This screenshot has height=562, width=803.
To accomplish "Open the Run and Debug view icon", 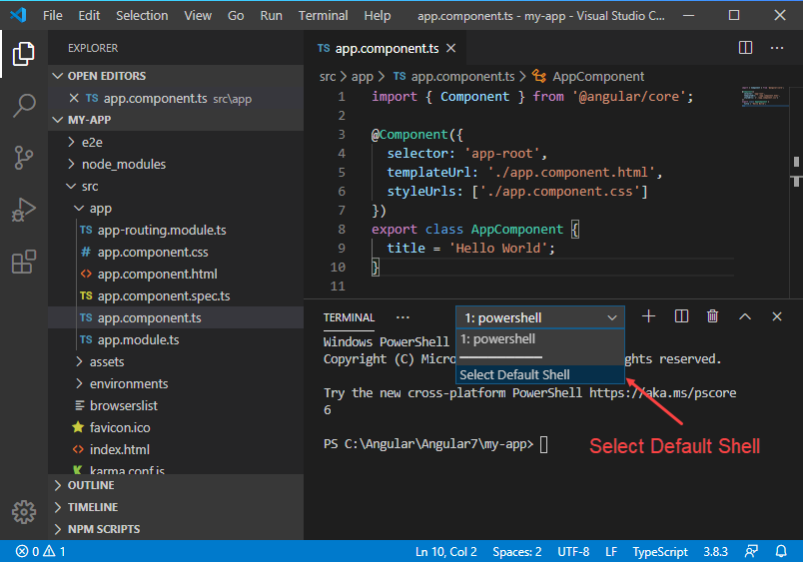I will [24, 210].
